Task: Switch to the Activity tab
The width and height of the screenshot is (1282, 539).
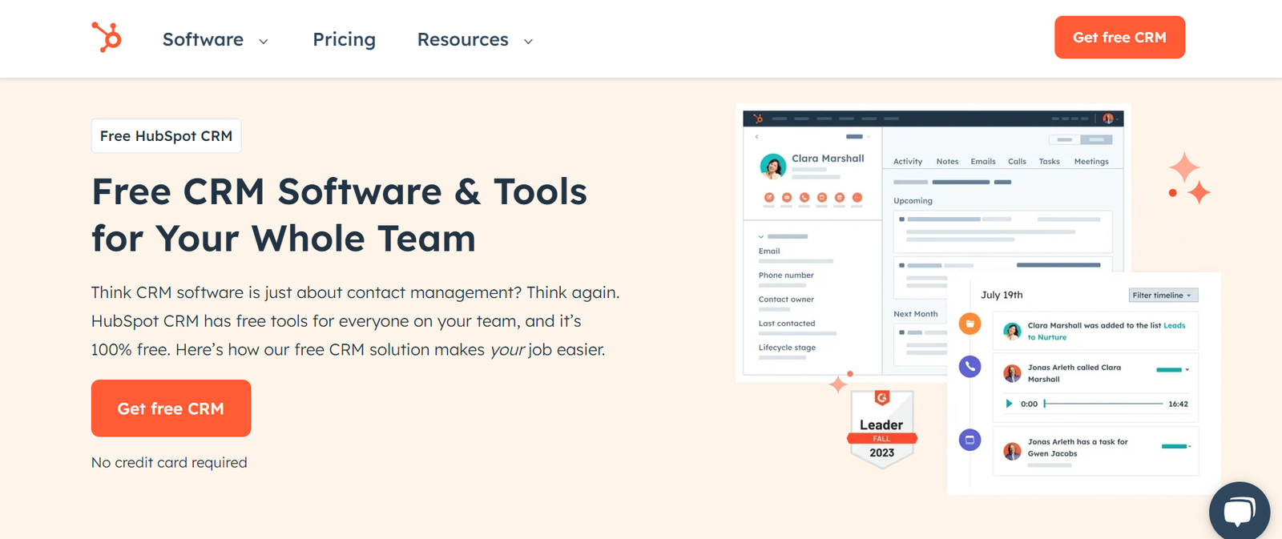Action: tap(908, 162)
